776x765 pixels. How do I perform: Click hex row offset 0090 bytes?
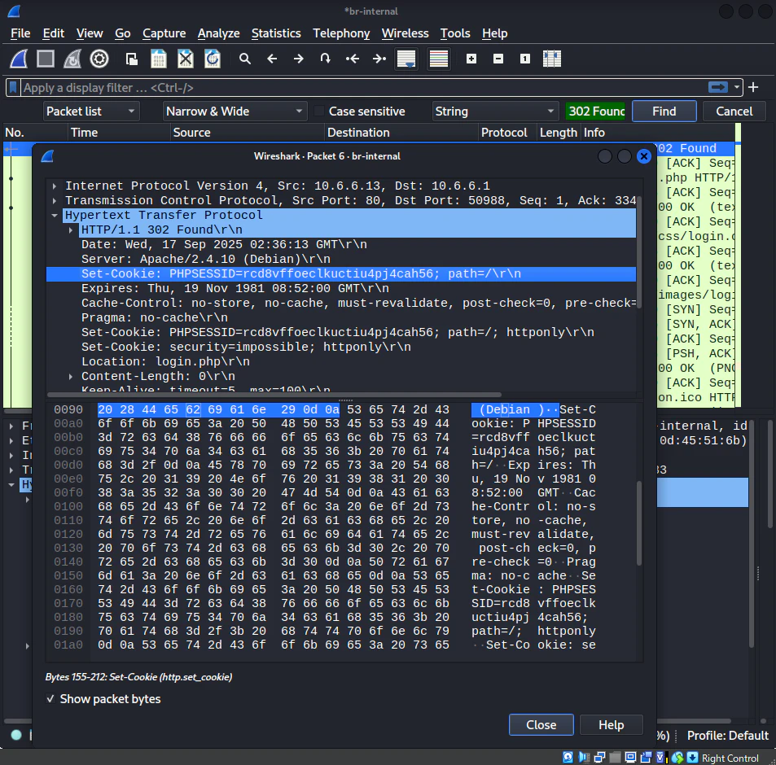click(x=273, y=409)
